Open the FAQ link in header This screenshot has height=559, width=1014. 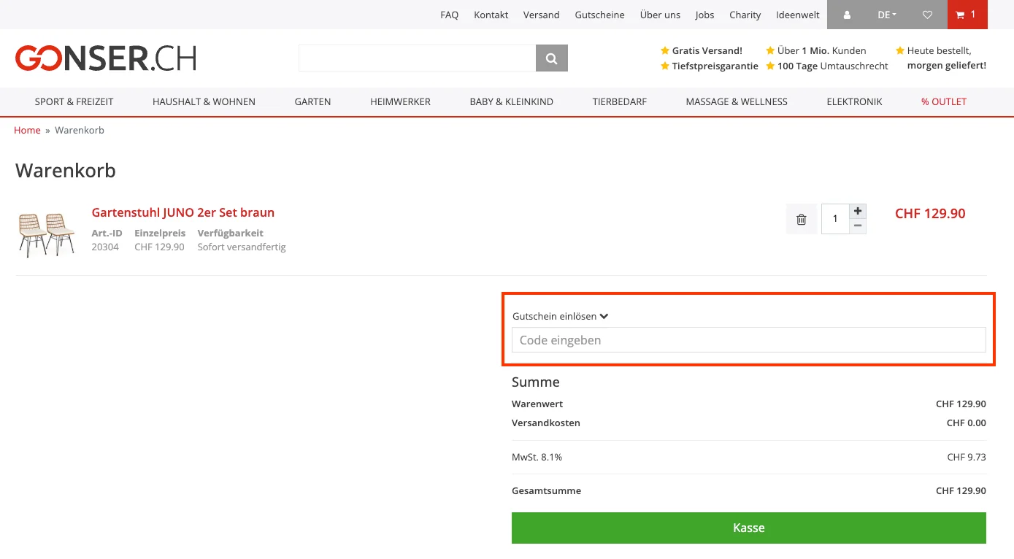449,15
